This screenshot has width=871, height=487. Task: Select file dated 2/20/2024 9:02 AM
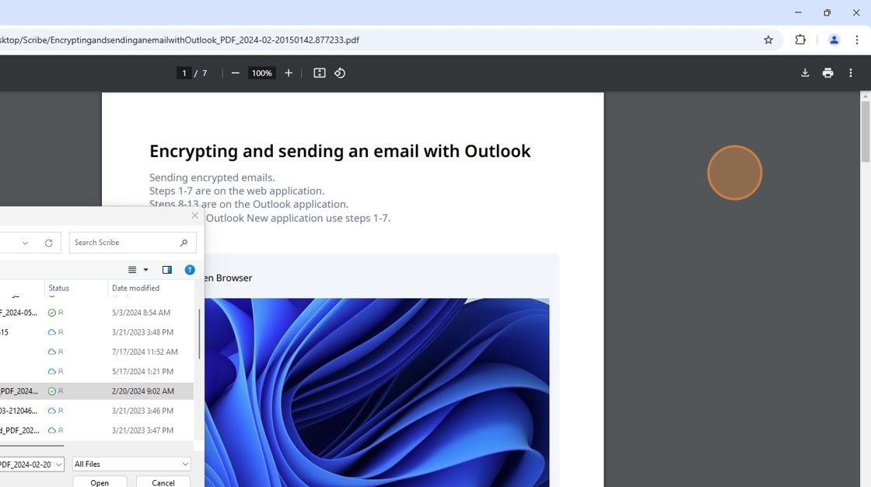click(96, 391)
